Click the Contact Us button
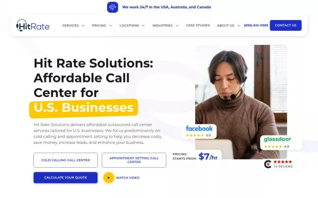 click(286, 25)
